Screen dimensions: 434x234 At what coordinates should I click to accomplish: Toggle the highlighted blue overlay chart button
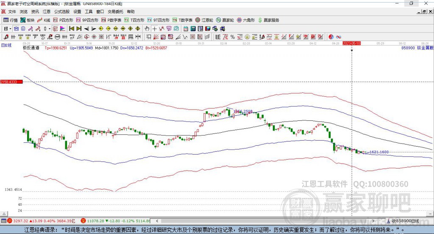[16, 29]
